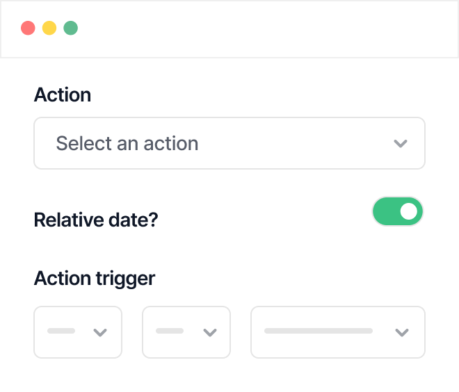Disable the Relative date toggle
The height and width of the screenshot is (392, 459).
(x=398, y=211)
